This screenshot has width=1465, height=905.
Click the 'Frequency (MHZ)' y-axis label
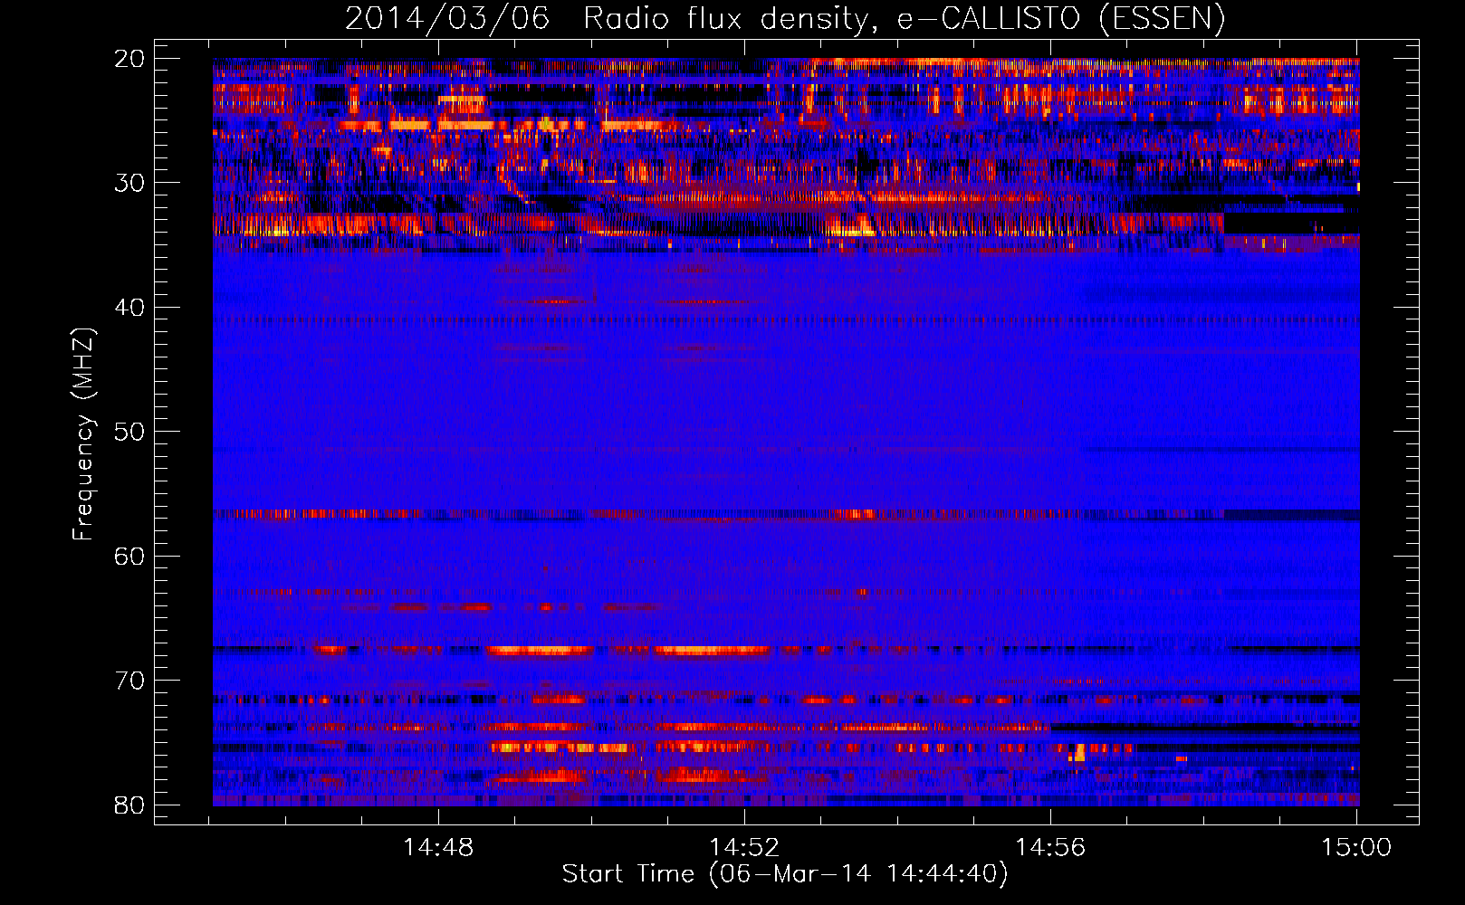[83, 434]
